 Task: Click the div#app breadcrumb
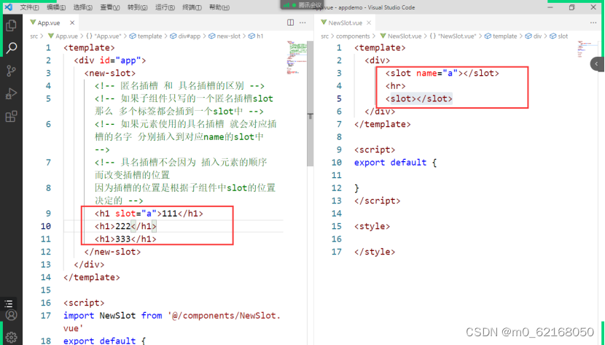(185, 36)
